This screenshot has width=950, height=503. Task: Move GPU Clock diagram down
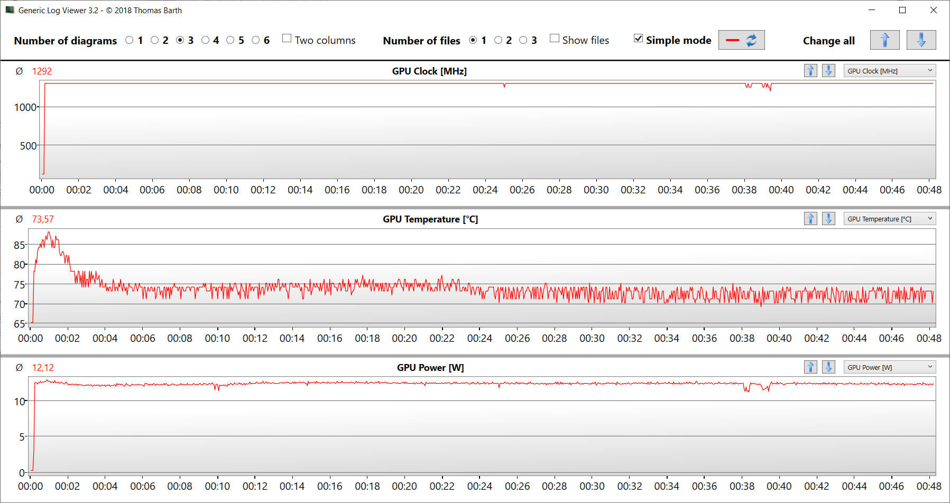(828, 71)
